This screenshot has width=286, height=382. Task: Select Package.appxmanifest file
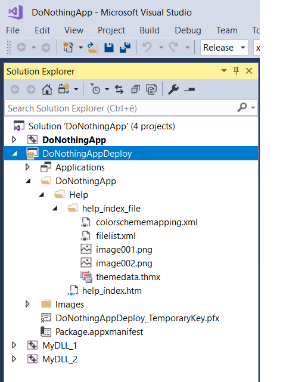pos(99,331)
